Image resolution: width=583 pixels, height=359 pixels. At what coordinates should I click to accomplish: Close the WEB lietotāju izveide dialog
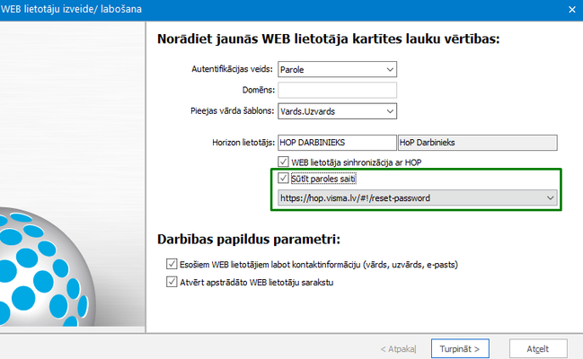coord(572,10)
